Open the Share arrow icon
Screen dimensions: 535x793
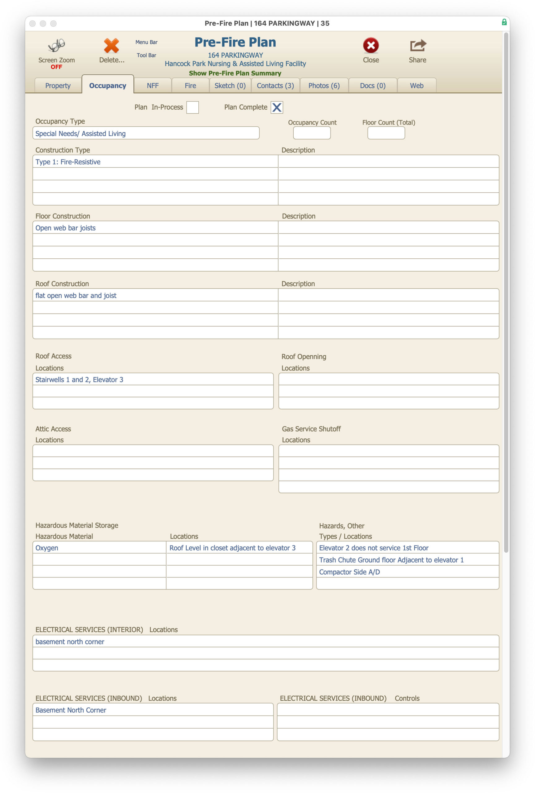(418, 46)
